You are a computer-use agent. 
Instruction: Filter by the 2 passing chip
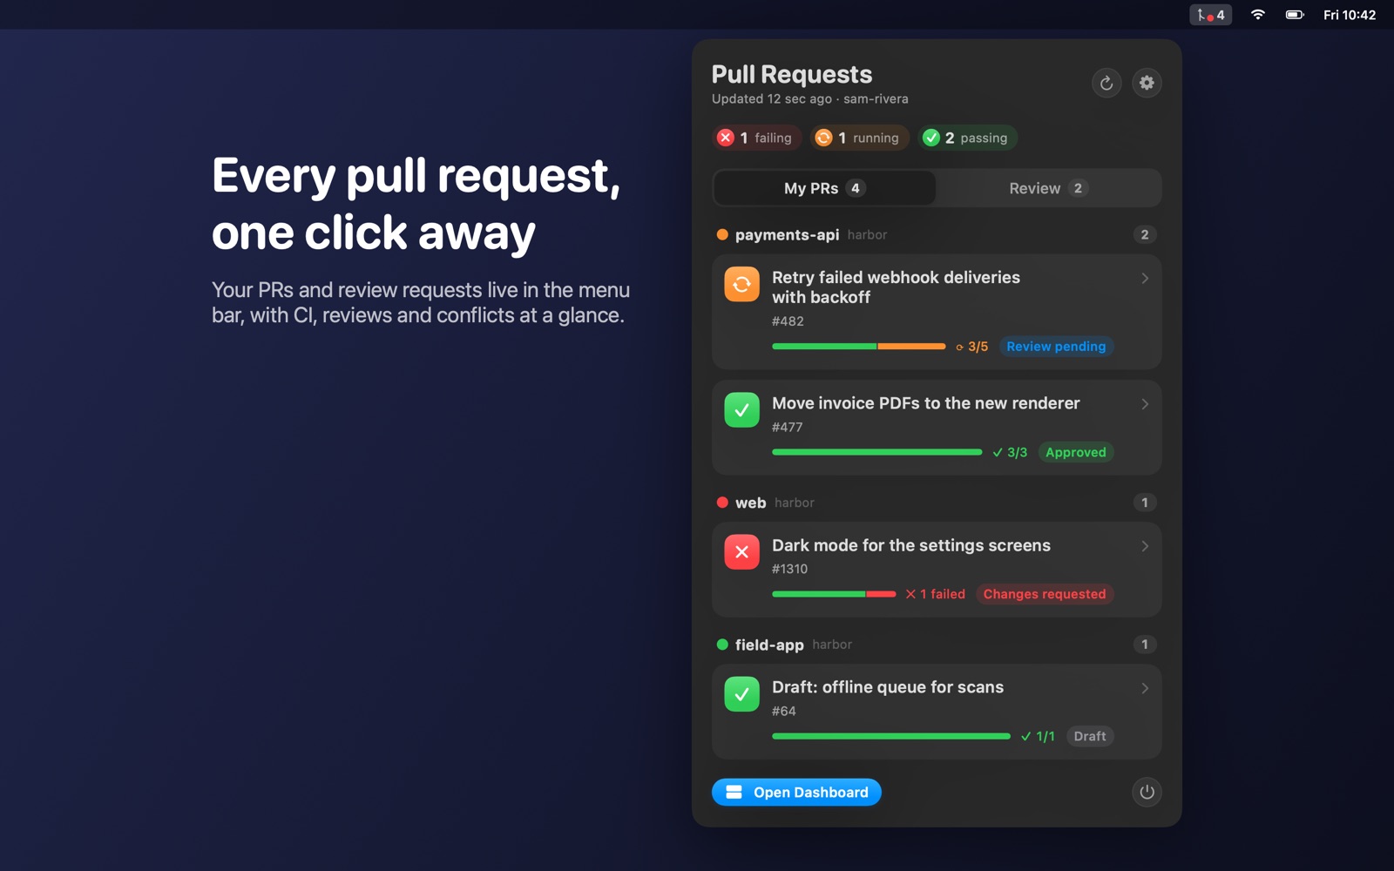[967, 138]
